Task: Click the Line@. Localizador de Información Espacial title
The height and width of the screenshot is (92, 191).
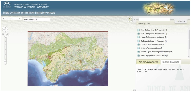Action: click(29, 12)
